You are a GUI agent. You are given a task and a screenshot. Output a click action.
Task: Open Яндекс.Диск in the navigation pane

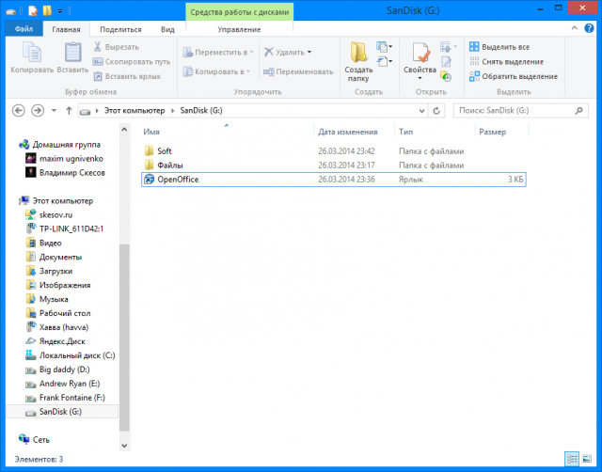coord(62,341)
